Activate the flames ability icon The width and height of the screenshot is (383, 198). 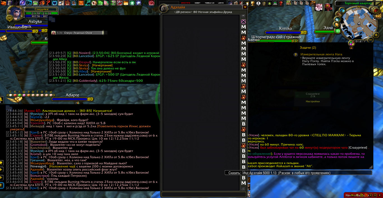tap(126, 3)
